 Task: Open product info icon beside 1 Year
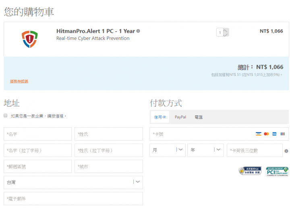point(138,31)
